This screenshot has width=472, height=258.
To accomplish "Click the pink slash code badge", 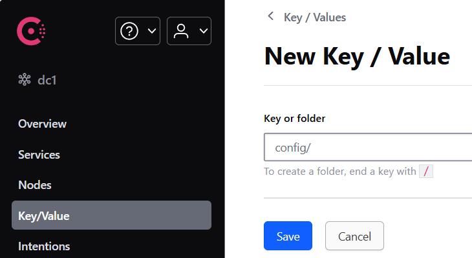I will 426,171.
